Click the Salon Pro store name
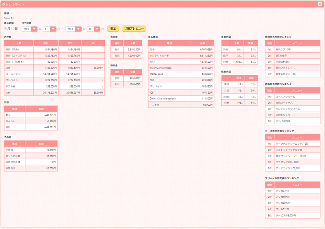This screenshot has height=229, width=325. click(x=9, y=18)
